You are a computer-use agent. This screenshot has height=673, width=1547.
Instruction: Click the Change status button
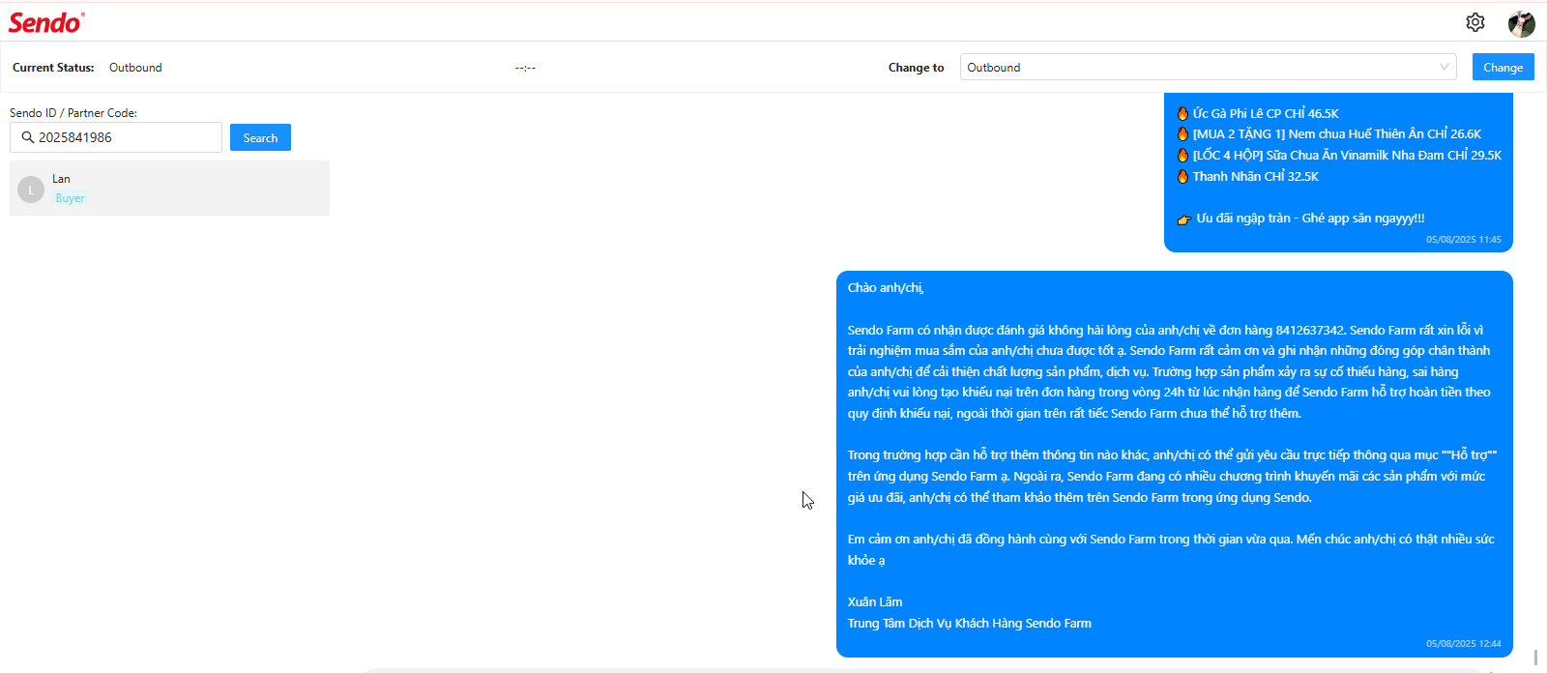click(1503, 67)
